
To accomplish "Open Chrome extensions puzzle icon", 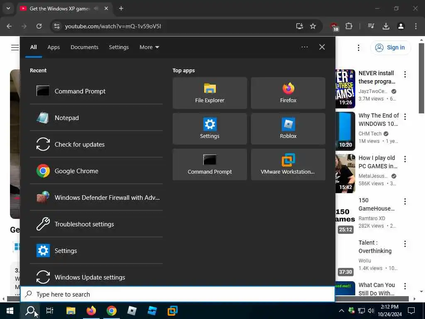I will pyautogui.click(x=349, y=26).
